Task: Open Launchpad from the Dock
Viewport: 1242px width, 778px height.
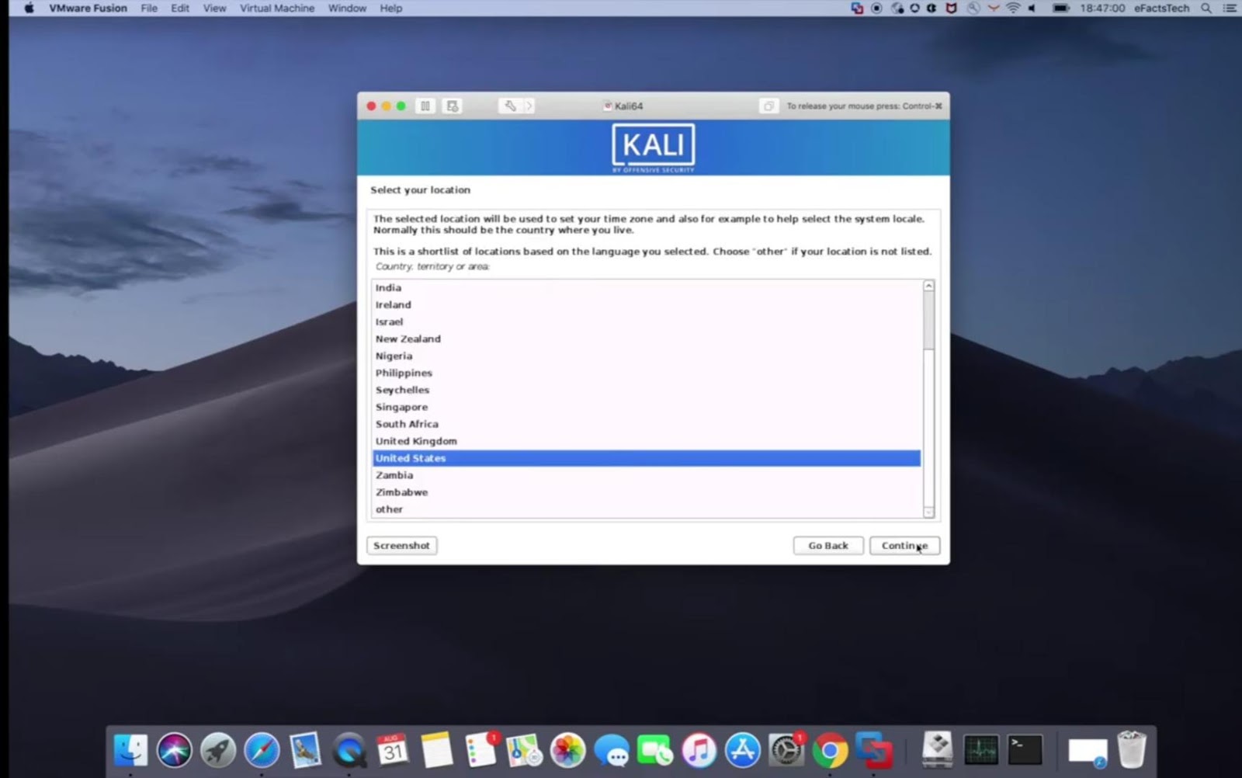Action: (218, 751)
